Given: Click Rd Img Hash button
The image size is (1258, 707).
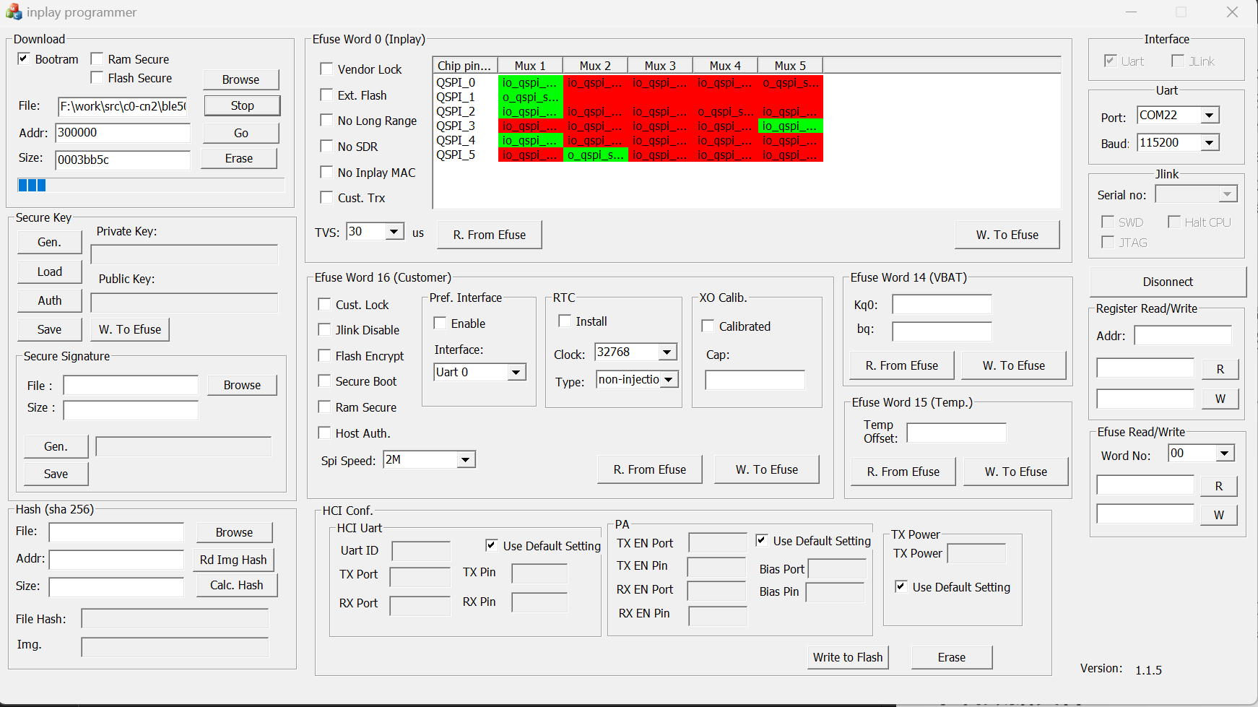Looking at the screenshot, I should pyautogui.click(x=233, y=560).
